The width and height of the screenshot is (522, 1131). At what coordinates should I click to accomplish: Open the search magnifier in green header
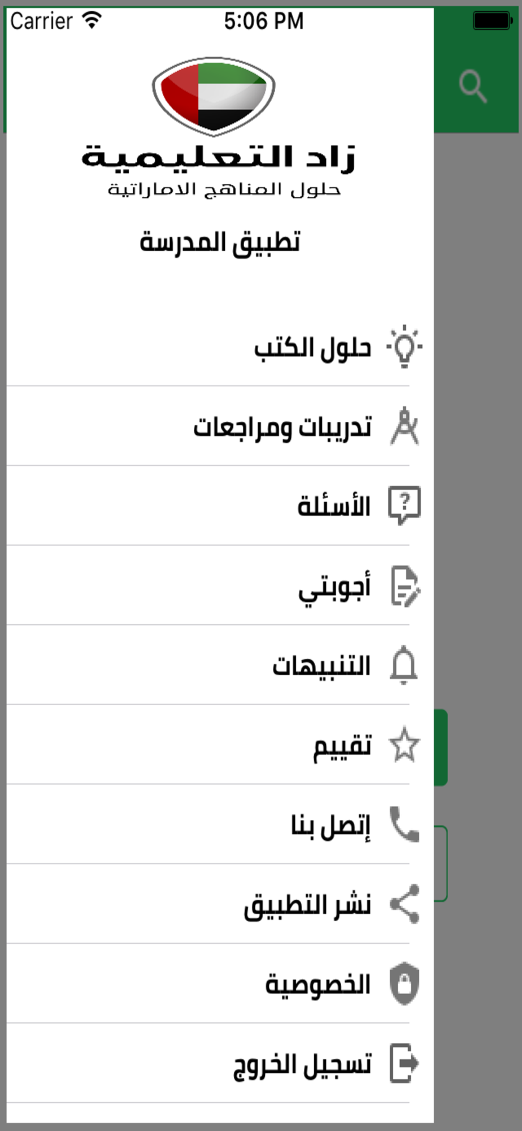point(473,87)
